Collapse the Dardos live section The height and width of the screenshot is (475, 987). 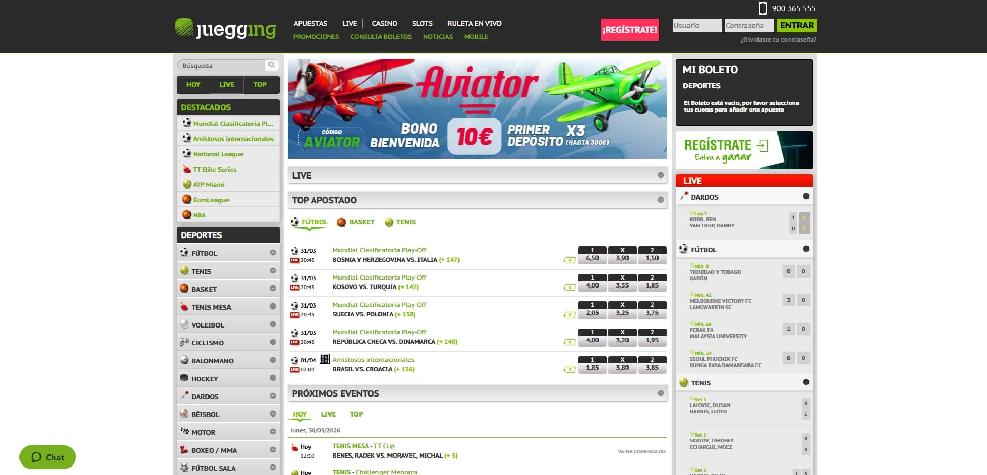click(805, 196)
